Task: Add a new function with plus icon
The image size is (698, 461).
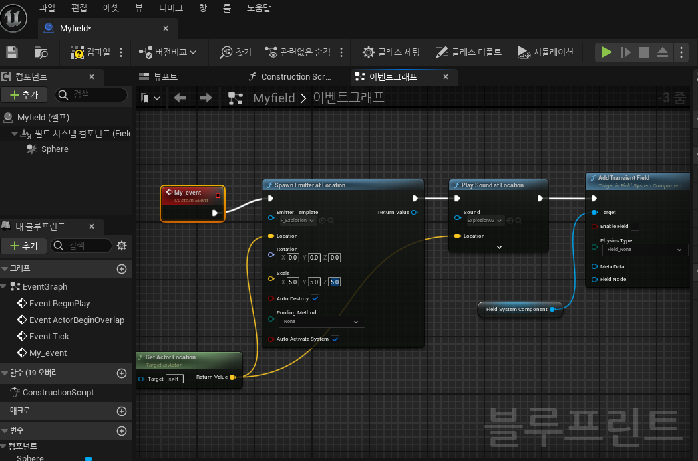Action: [x=122, y=373]
